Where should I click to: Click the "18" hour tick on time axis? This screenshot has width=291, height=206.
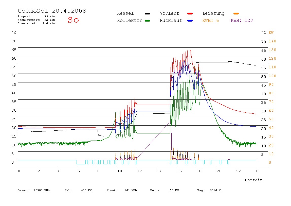tap(199, 171)
